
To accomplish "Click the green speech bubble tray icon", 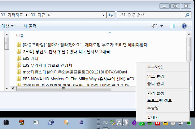I will 150,123.
